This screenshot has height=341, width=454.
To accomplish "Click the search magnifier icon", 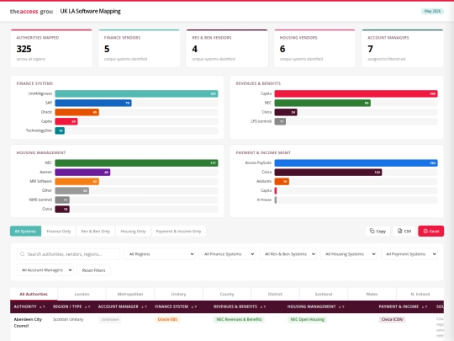I will 23,254.
